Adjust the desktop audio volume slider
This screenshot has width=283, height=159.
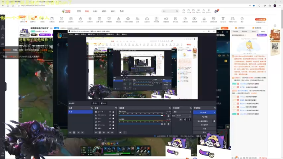click(141, 124)
